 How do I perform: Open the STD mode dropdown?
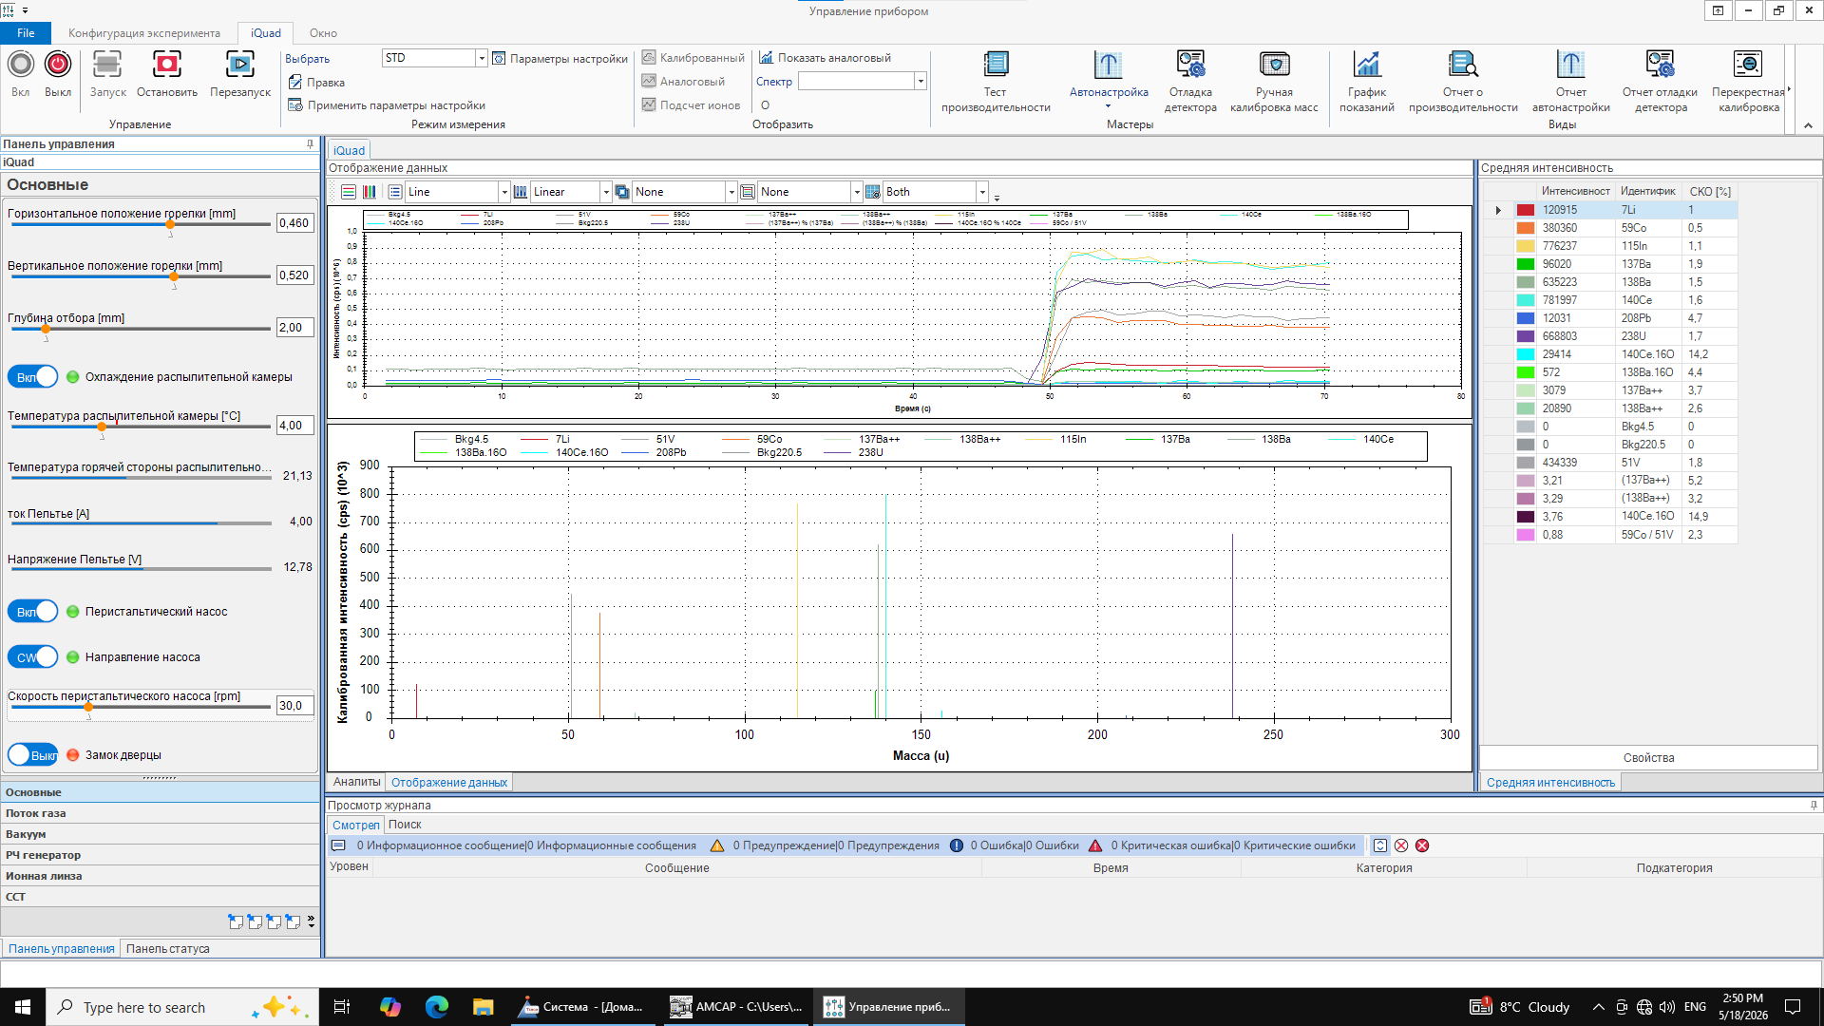[482, 59]
